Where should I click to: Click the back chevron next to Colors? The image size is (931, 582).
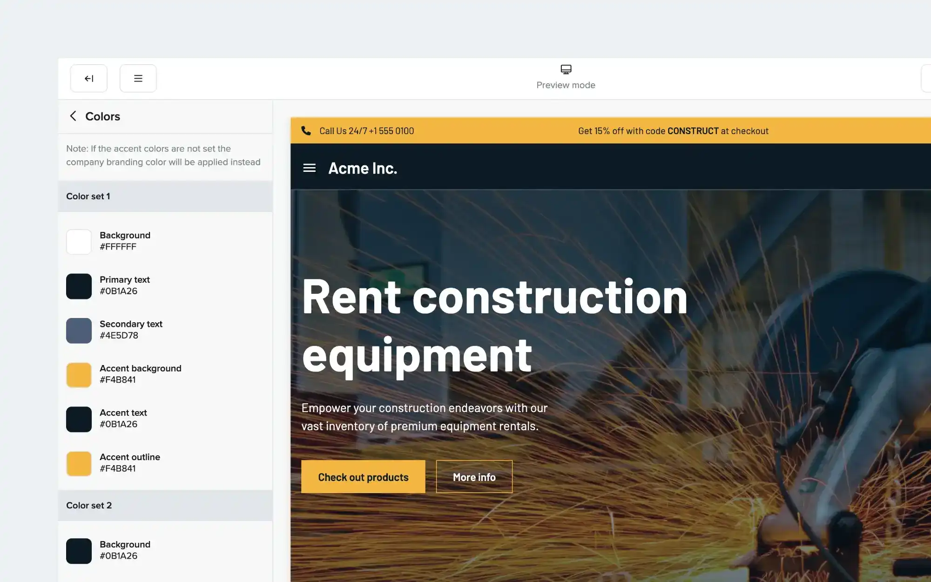pos(73,116)
